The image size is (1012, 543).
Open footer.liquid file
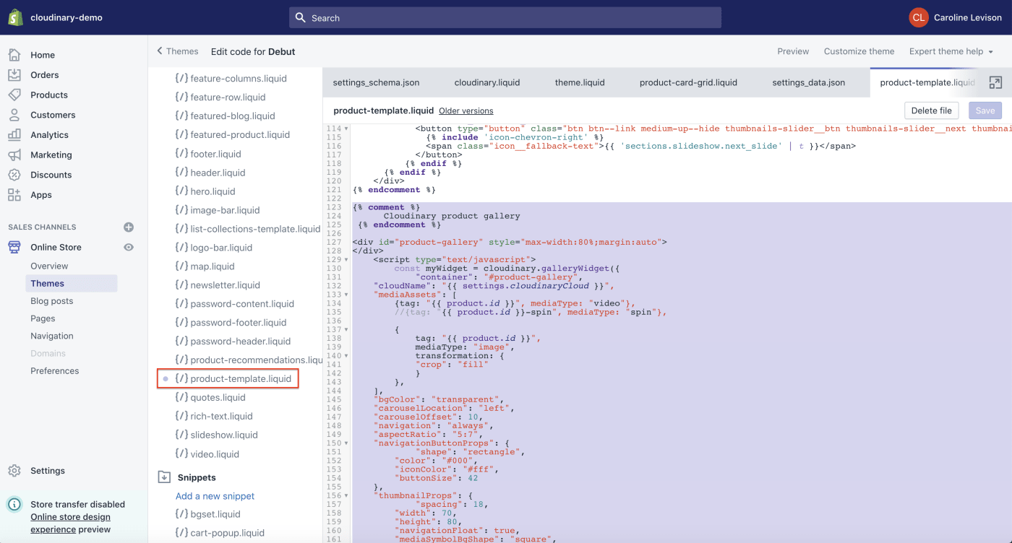pyautogui.click(x=208, y=154)
